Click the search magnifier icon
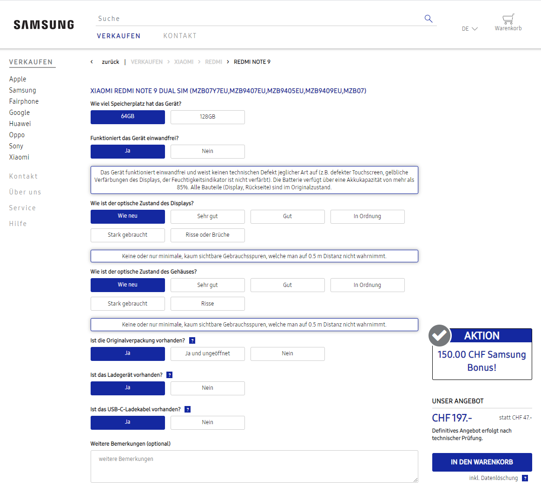This screenshot has width=541, height=493. click(x=428, y=19)
